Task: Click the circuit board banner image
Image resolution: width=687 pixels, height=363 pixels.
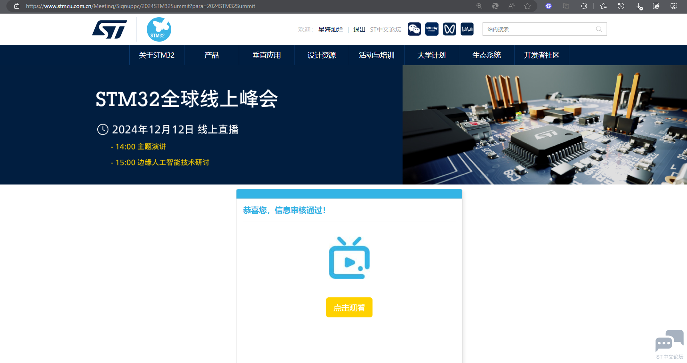Action: pyautogui.click(x=545, y=125)
